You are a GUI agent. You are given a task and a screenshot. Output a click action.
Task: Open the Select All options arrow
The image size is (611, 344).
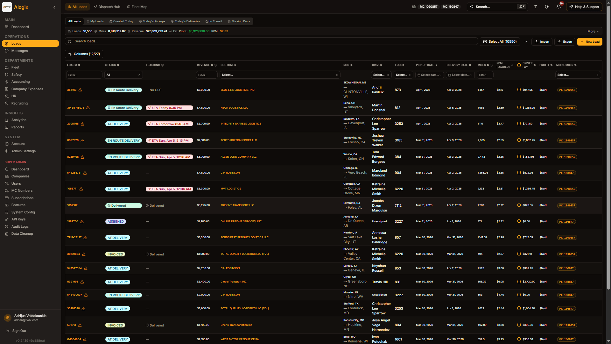click(x=526, y=42)
